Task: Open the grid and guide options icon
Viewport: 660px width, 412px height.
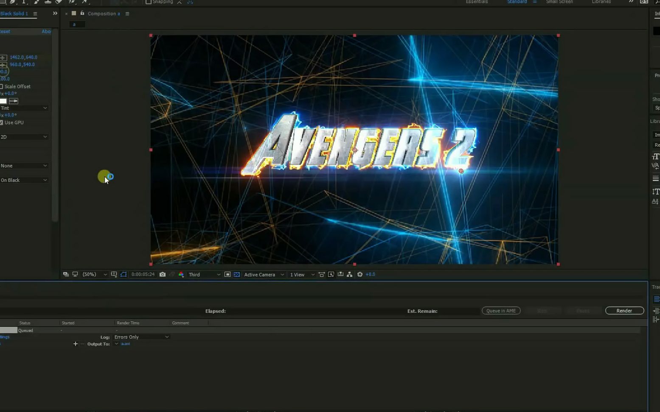Action: pyautogui.click(x=114, y=274)
